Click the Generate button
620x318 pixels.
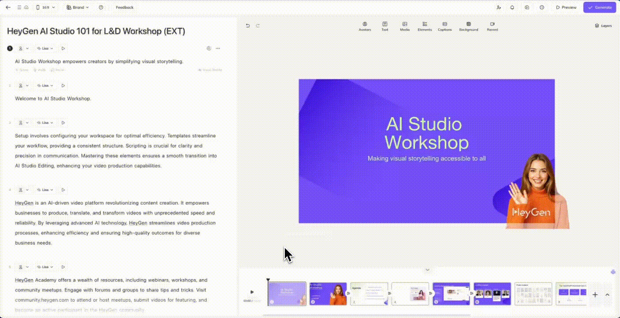coord(600,8)
